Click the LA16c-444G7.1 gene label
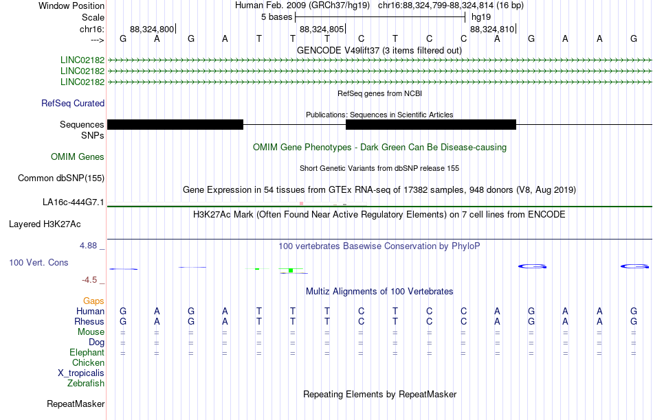This screenshot has width=653, height=420. tap(74, 202)
